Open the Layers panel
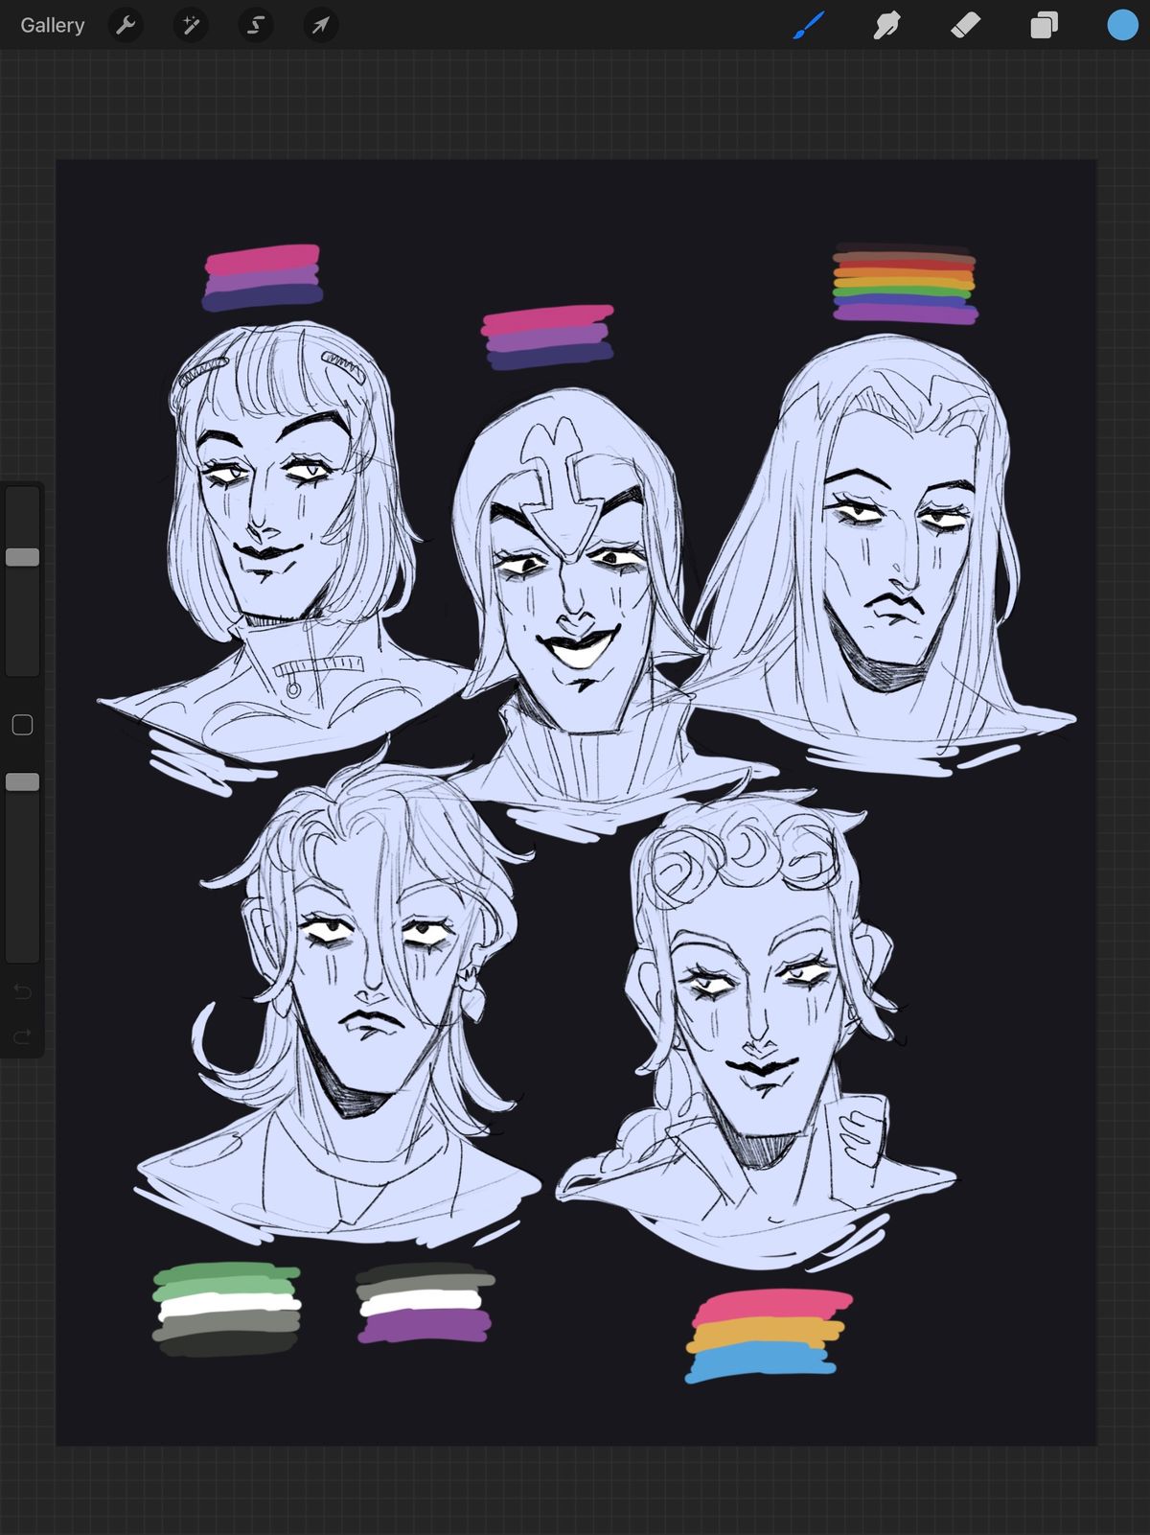The height and width of the screenshot is (1535, 1150). tap(1044, 26)
